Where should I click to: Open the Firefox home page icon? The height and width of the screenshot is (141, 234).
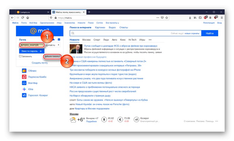(x=27, y=18)
